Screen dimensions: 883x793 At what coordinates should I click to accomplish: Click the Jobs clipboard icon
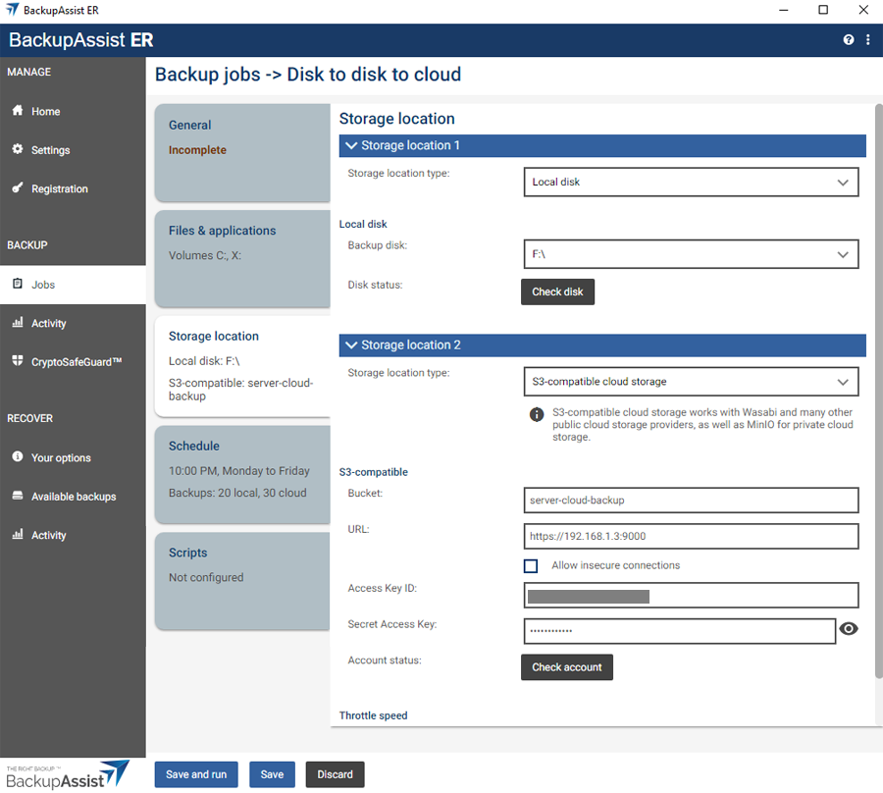pos(18,284)
